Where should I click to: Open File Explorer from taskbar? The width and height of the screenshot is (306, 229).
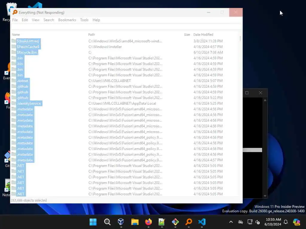(135, 222)
